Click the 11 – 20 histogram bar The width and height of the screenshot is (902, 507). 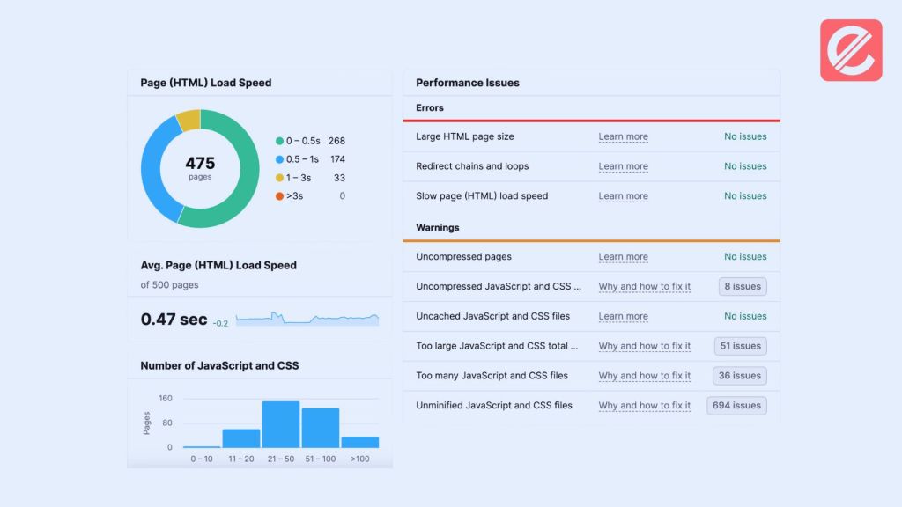click(241, 438)
